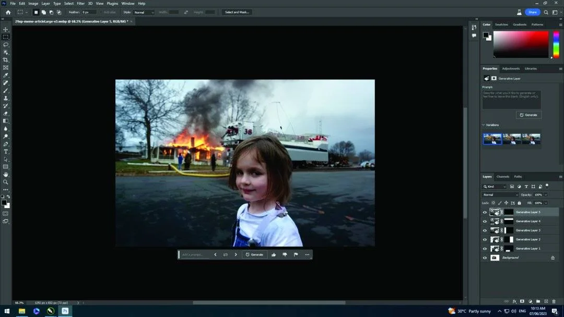This screenshot has height=317, width=564.
Task: Collapse the Variations section
Action: [x=484, y=125]
